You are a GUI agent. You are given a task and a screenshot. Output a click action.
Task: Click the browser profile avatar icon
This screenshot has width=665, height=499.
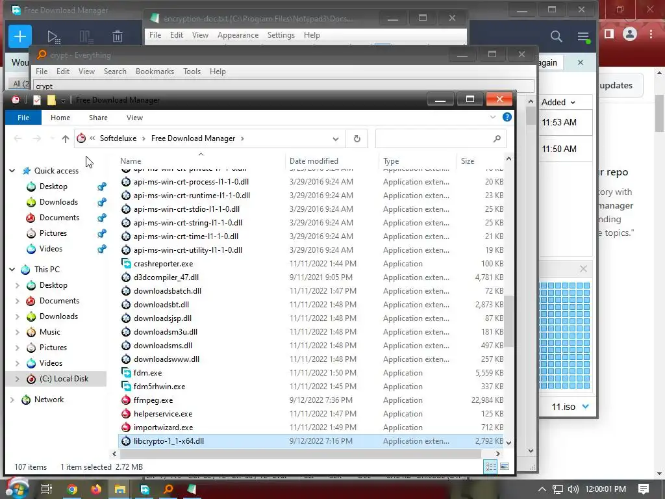click(630, 34)
